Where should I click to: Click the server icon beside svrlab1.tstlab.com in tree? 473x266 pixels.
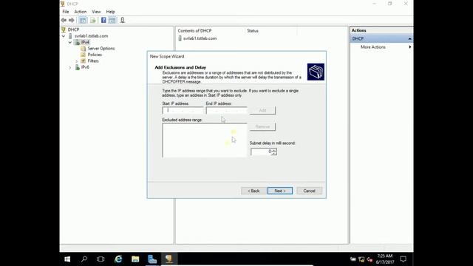point(71,36)
